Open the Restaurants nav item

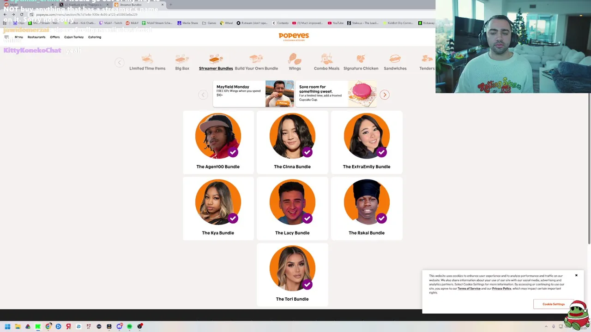click(36, 37)
